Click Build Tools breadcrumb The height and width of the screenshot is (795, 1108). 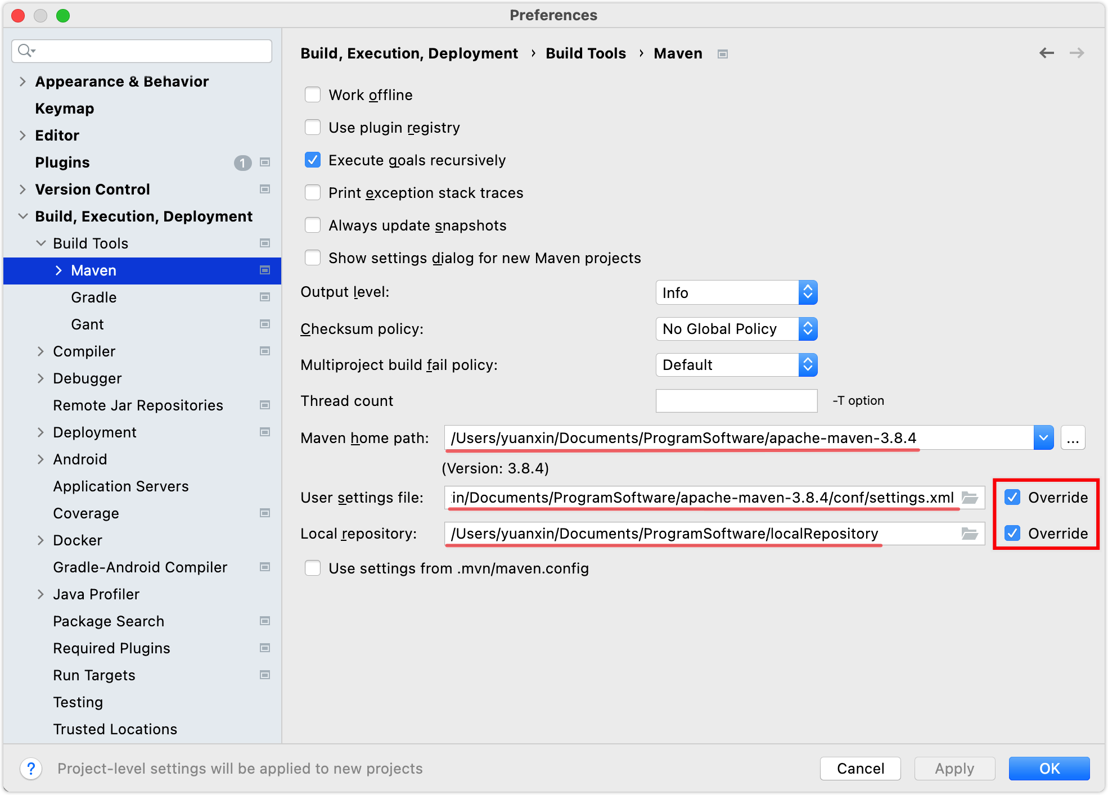(585, 53)
